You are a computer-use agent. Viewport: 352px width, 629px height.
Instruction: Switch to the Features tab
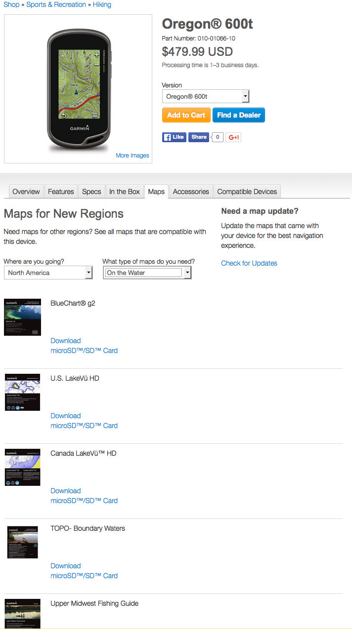pyautogui.click(x=61, y=192)
